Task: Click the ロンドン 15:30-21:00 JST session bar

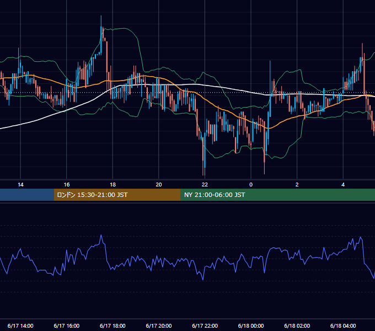Action: 117,195
